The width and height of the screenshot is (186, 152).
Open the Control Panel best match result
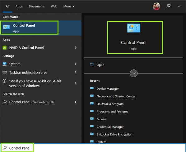click(x=41, y=28)
